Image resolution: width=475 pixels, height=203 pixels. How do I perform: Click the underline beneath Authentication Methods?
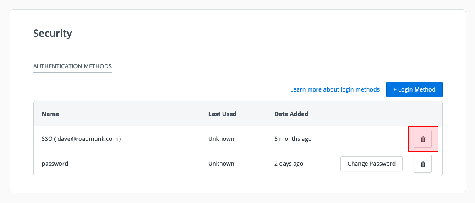(72, 72)
